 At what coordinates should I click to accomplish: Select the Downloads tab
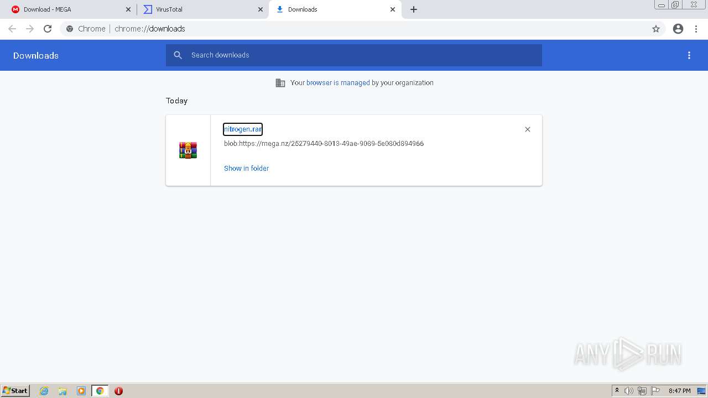pos(335,9)
